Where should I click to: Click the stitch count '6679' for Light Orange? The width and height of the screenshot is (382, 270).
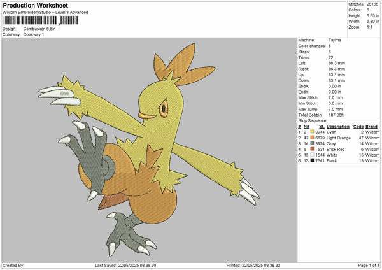tap(320, 138)
